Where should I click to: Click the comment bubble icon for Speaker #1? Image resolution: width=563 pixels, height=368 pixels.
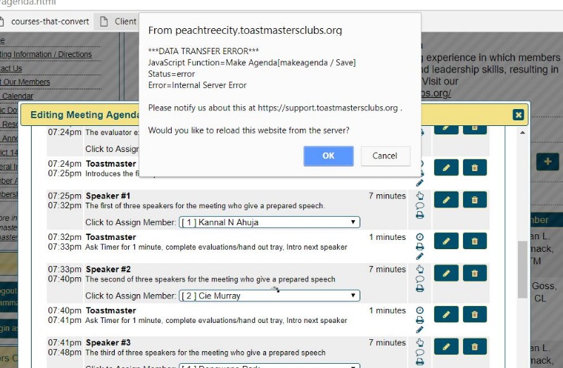pyautogui.click(x=419, y=205)
